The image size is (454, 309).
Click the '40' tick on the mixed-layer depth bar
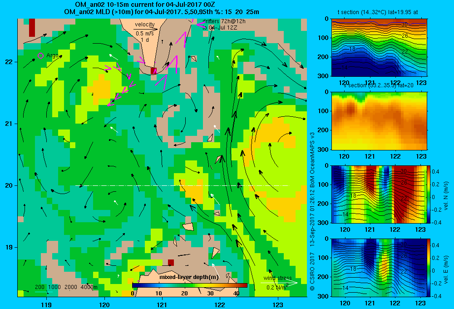236,294
